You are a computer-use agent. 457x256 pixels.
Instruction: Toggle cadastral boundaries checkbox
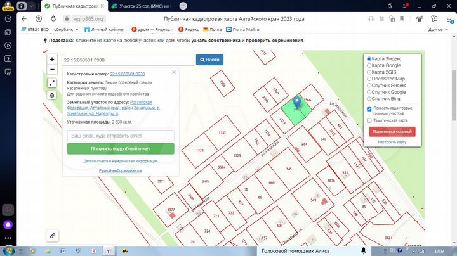pos(369,109)
